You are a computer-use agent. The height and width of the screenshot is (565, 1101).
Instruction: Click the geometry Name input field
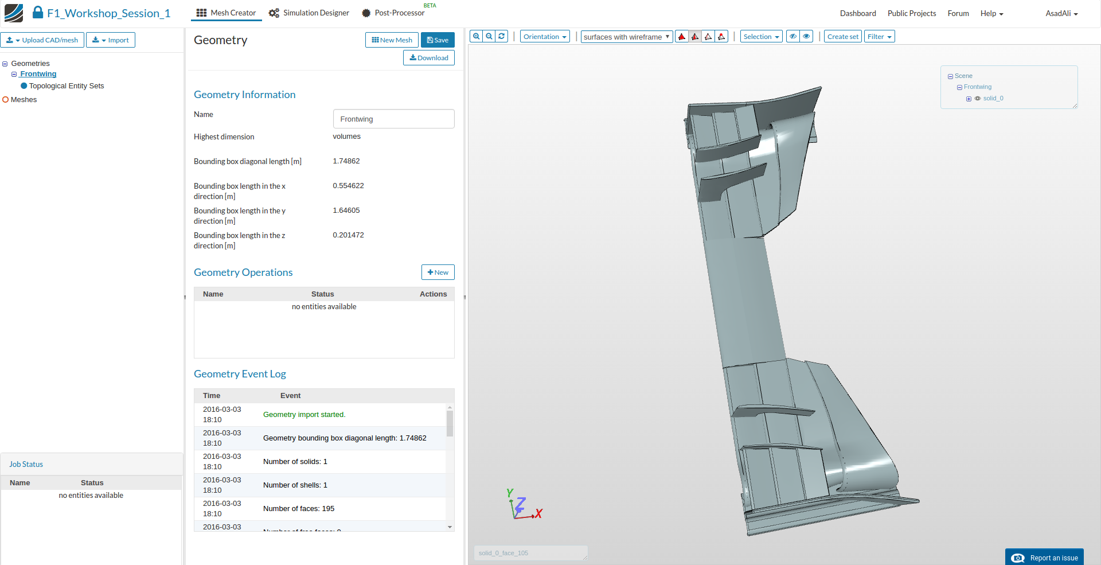coord(393,119)
